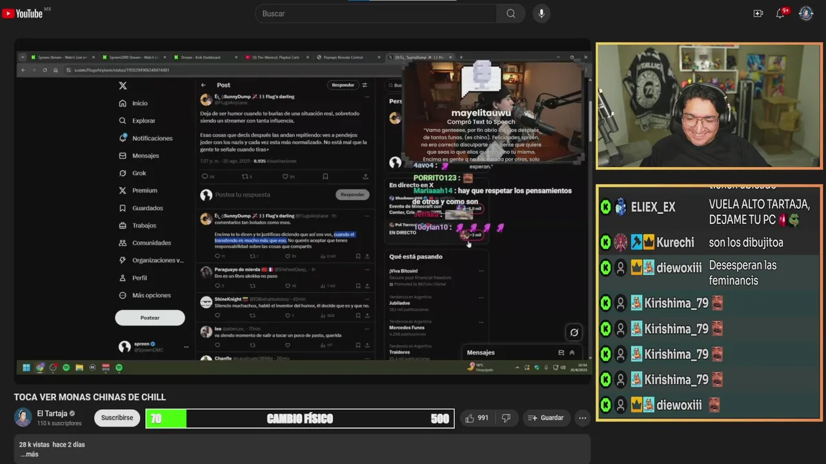Focus the Buscar search field
Viewport: 826px width, 464px height.
click(x=378, y=14)
